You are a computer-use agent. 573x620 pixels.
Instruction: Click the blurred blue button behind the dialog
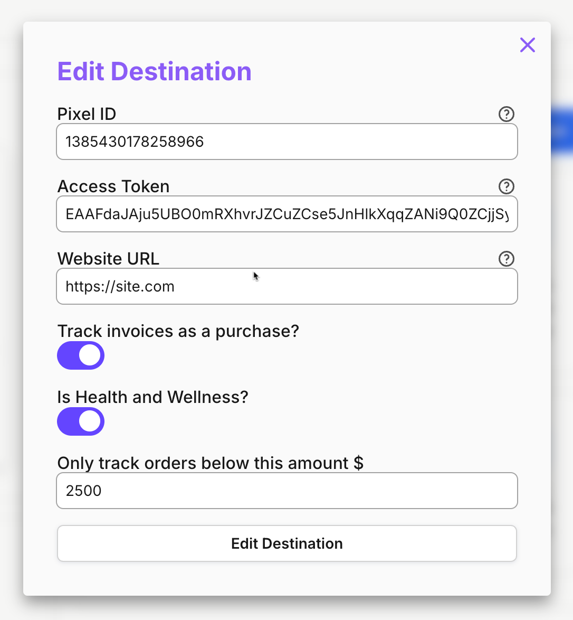click(562, 131)
